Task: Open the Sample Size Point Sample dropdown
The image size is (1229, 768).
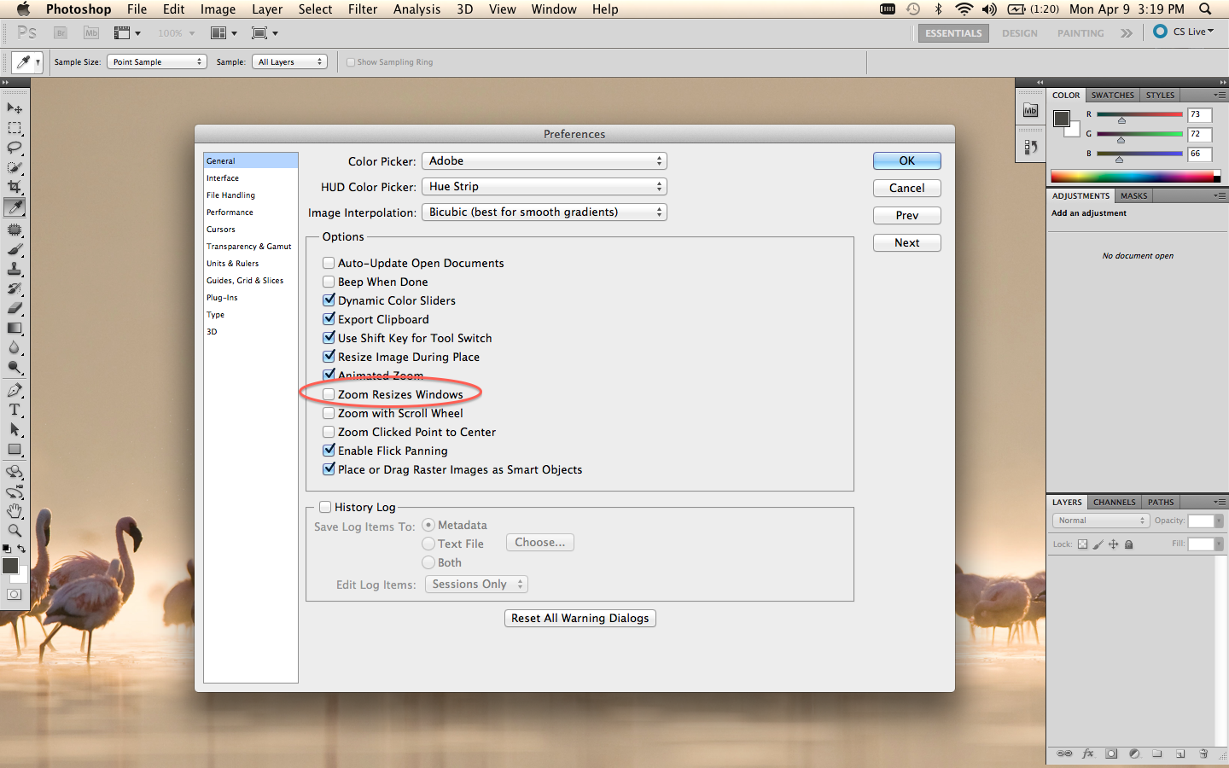Action: [157, 61]
